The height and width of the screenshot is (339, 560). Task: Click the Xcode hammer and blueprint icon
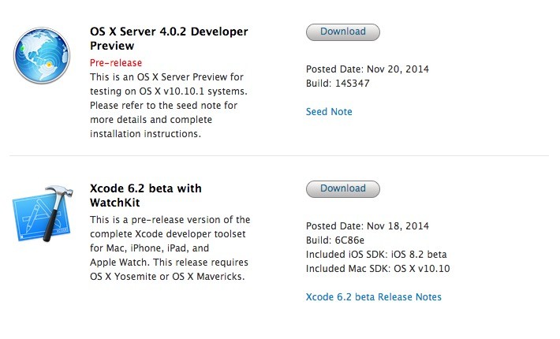tap(43, 214)
